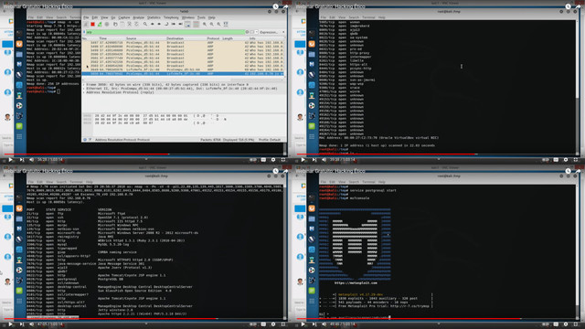Play the nmap open-ports list video

coord(303,160)
